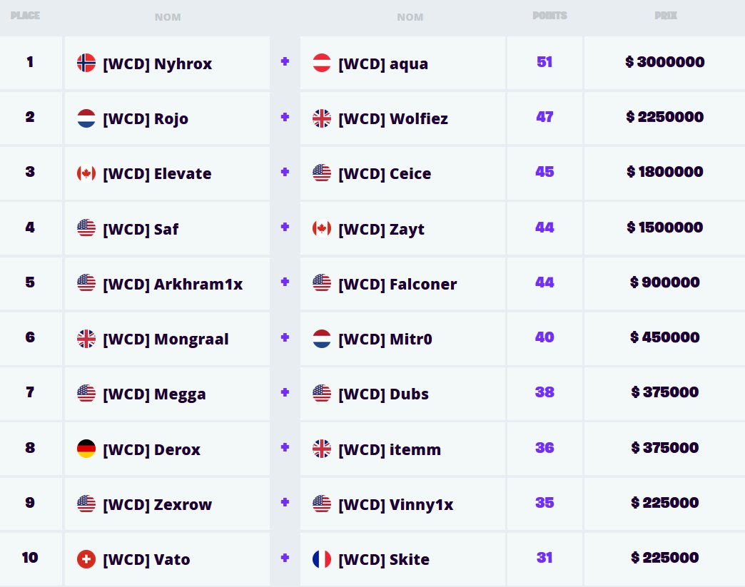Viewport: 745px width, 587px height.
Task: Open player [WCD] Arkhram1x
Action: 173,284
